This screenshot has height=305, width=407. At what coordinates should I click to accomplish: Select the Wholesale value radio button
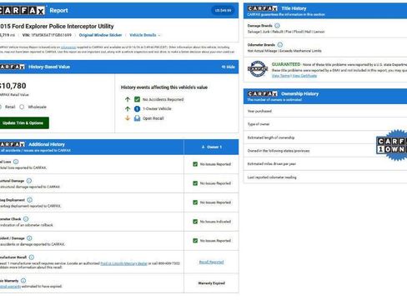point(22,107)
